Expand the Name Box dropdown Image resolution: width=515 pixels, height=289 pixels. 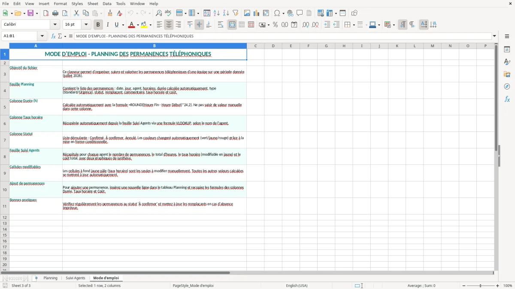(42, 36)
